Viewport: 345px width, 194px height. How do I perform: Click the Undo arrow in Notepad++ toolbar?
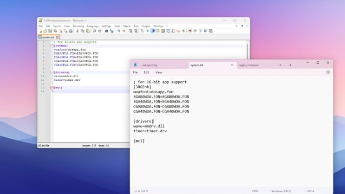tap(95, 31)
